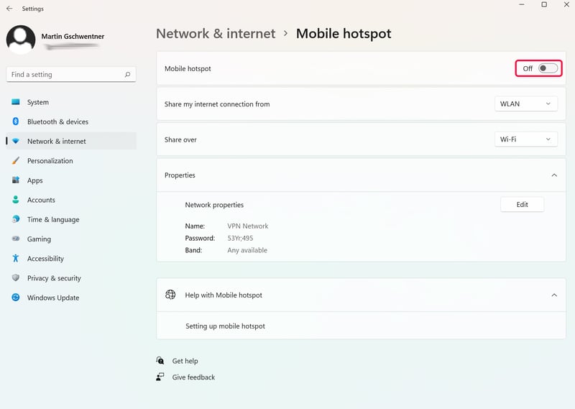This screenshot has height=409, width=575.
Task: Click the Find a setting search box
Action: click(71, 75)
